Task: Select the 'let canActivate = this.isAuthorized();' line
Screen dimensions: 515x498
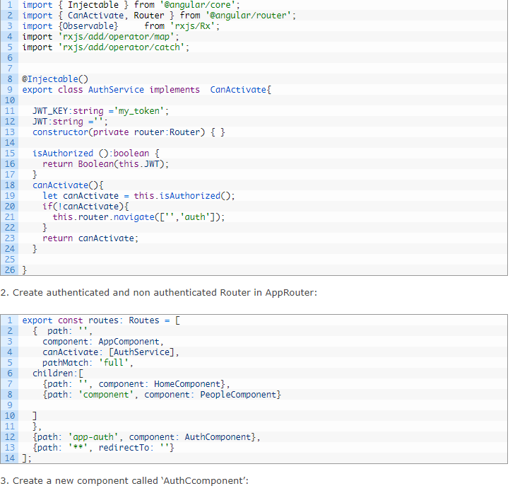Action: pyautogui.click(x=139, y=196)
